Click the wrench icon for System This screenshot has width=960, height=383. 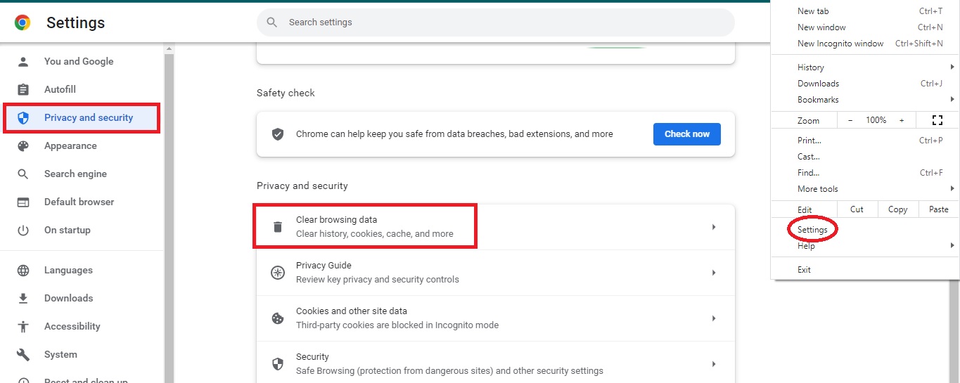point(23,354)
